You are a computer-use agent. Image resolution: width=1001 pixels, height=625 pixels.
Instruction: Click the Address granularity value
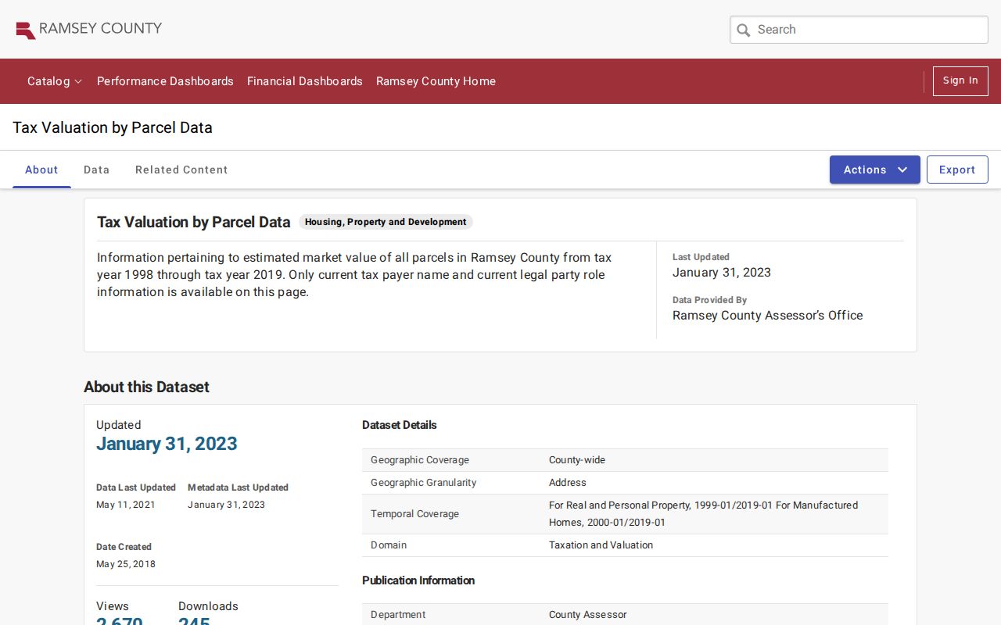[x=568, y=483]
